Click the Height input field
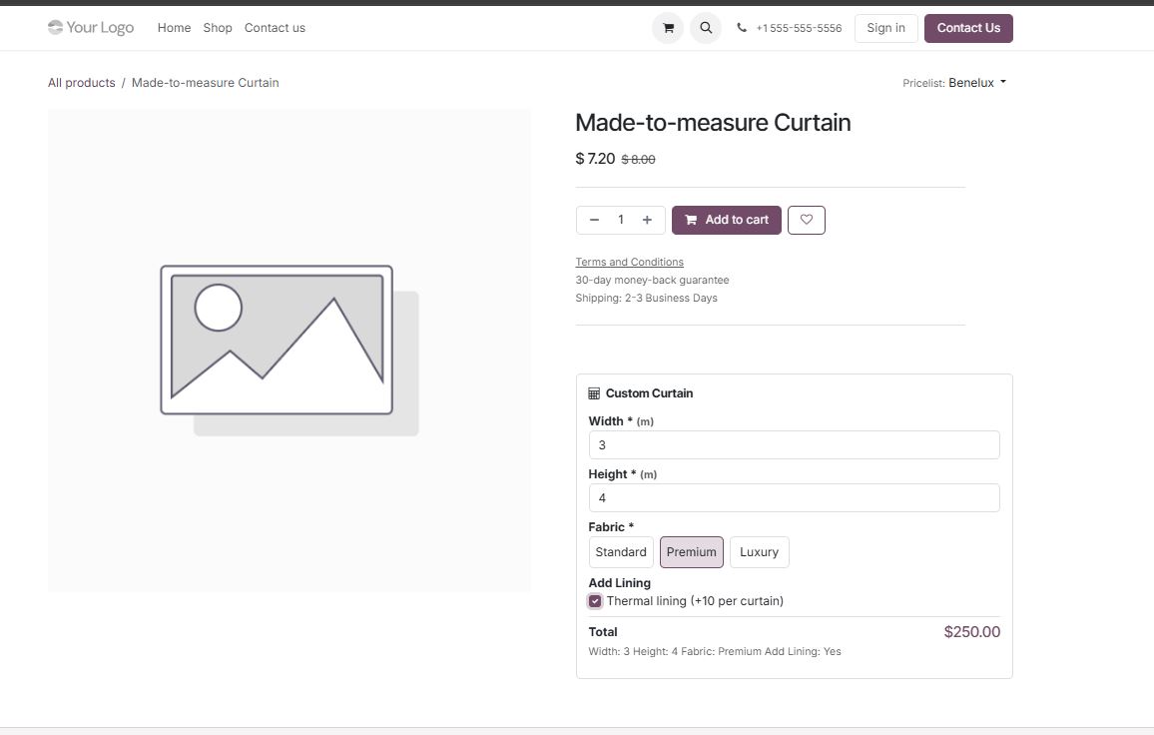Viewport: 1154px width, 735px height. [x=794, y=498]
